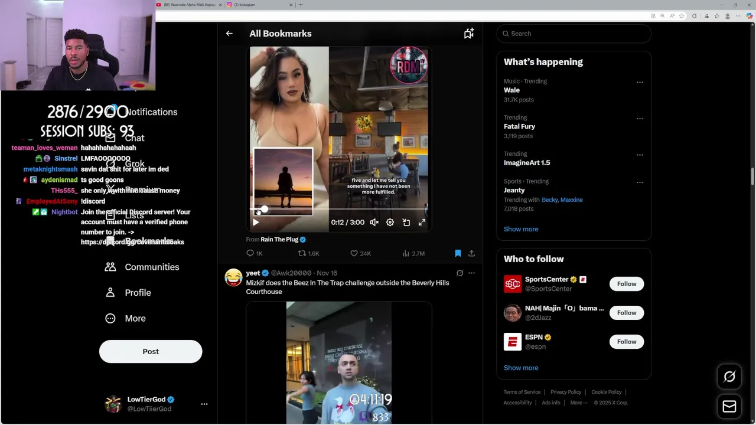The height and width of the screenshot is (425, 756).
Task: Click the Post button
Action: click(151, 351)
